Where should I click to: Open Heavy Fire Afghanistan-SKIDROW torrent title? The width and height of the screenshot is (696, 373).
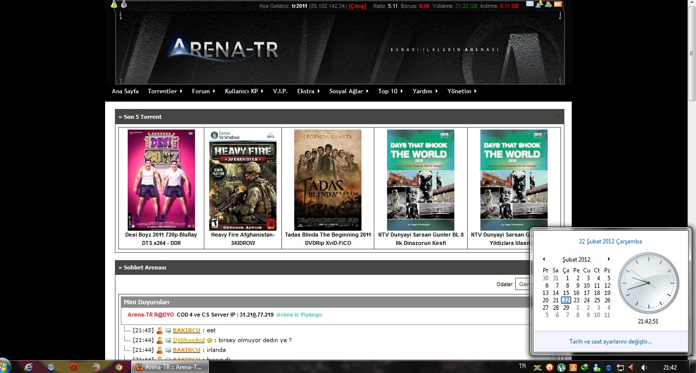pyautogui.click(x=243, y=239)
